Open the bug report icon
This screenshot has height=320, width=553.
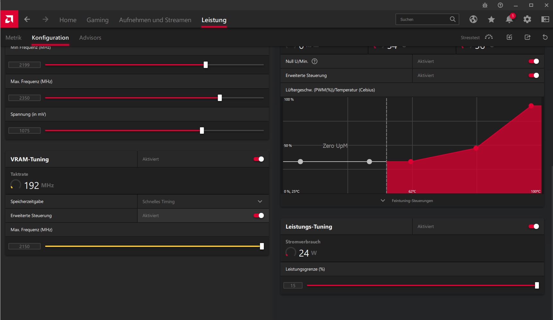[x=485, y=5]
